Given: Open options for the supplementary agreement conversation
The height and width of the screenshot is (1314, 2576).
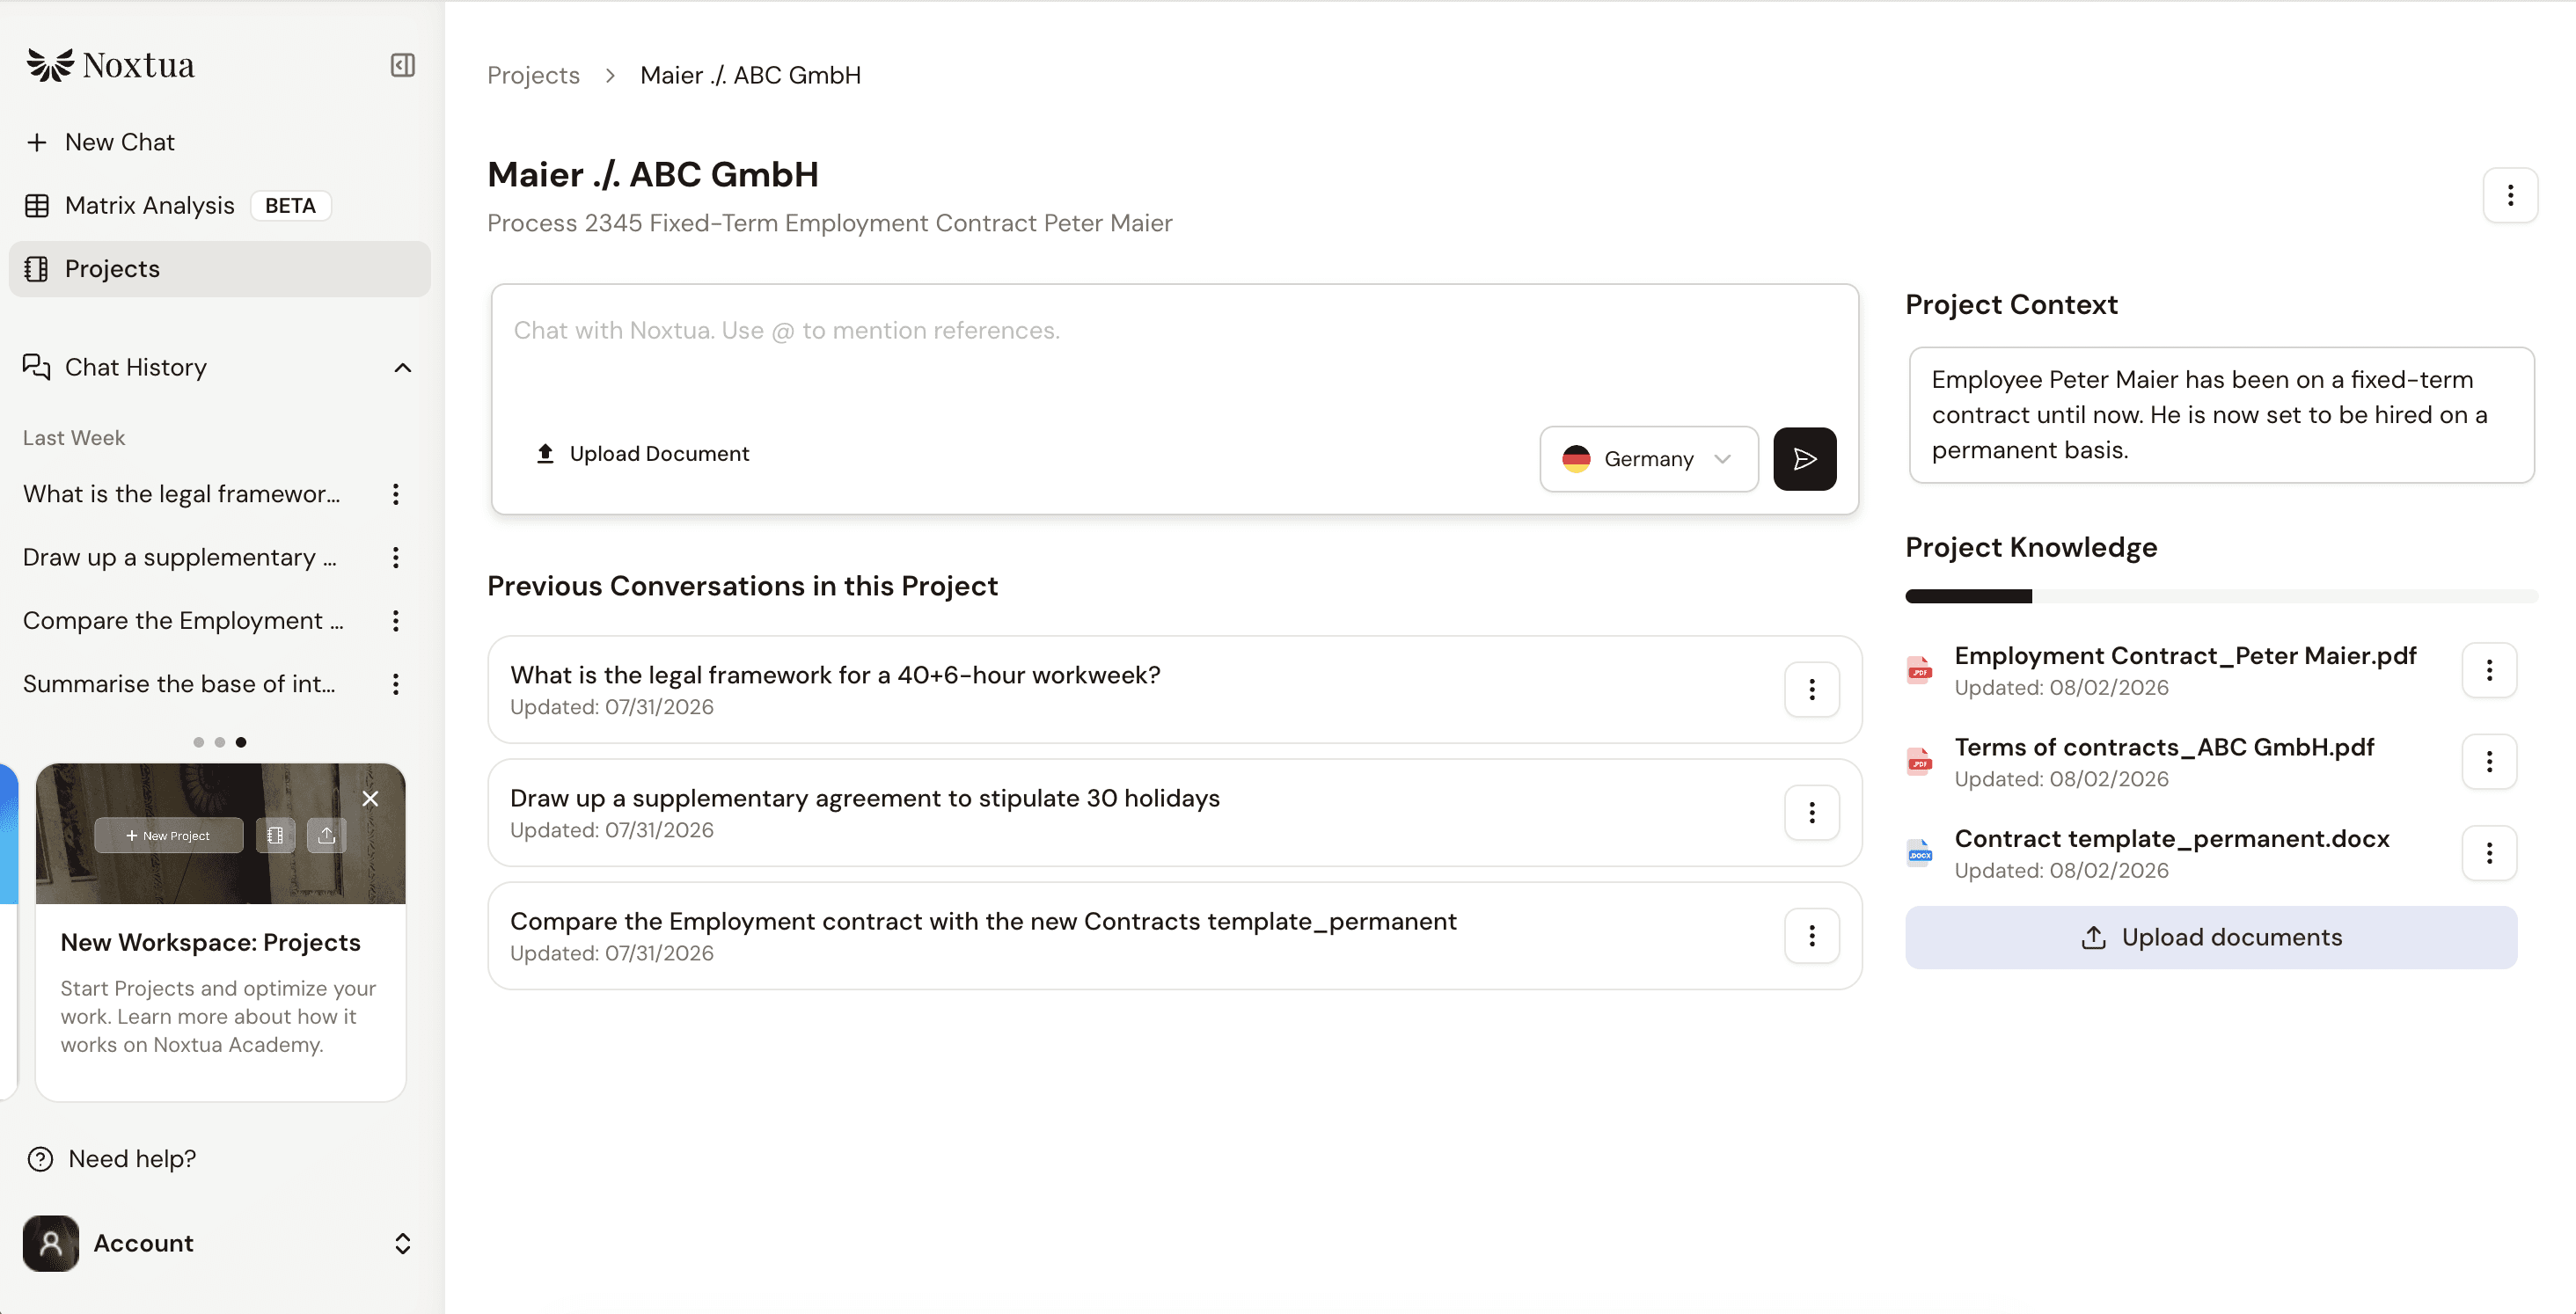Looking at the screenshot, I should 1811,812.
